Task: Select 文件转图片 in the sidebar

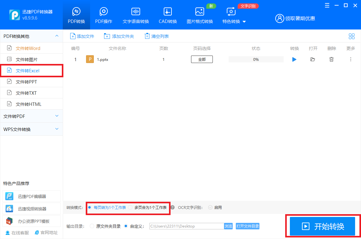Action: 32,60
